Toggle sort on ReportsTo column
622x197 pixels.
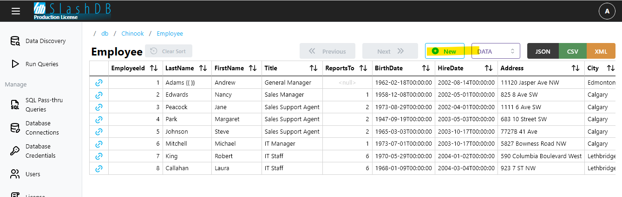pyautogui.click(x=363, y=68)
